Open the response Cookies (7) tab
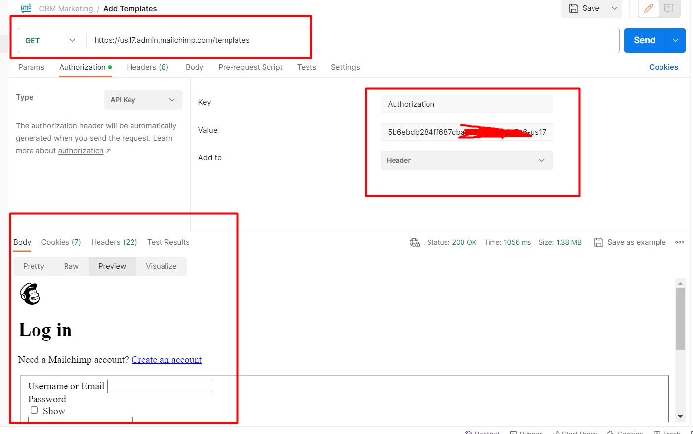693x434 pixels. pyautogui.click(x=61, y=242)
